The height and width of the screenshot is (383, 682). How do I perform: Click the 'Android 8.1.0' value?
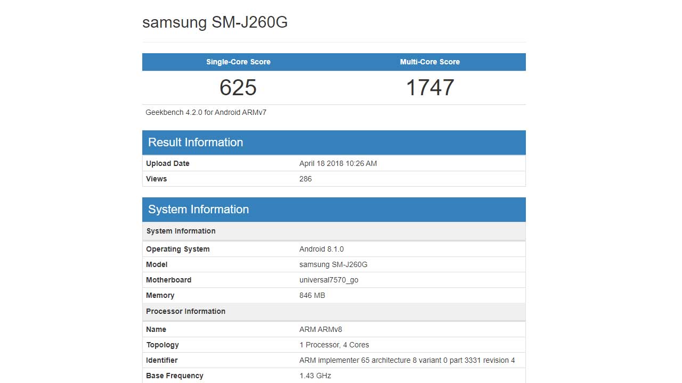click(x=321, y=249)
